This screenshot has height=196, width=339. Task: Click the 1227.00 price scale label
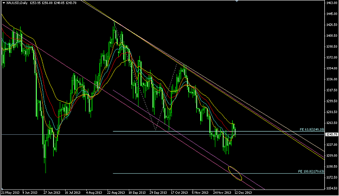coord(331,145)
